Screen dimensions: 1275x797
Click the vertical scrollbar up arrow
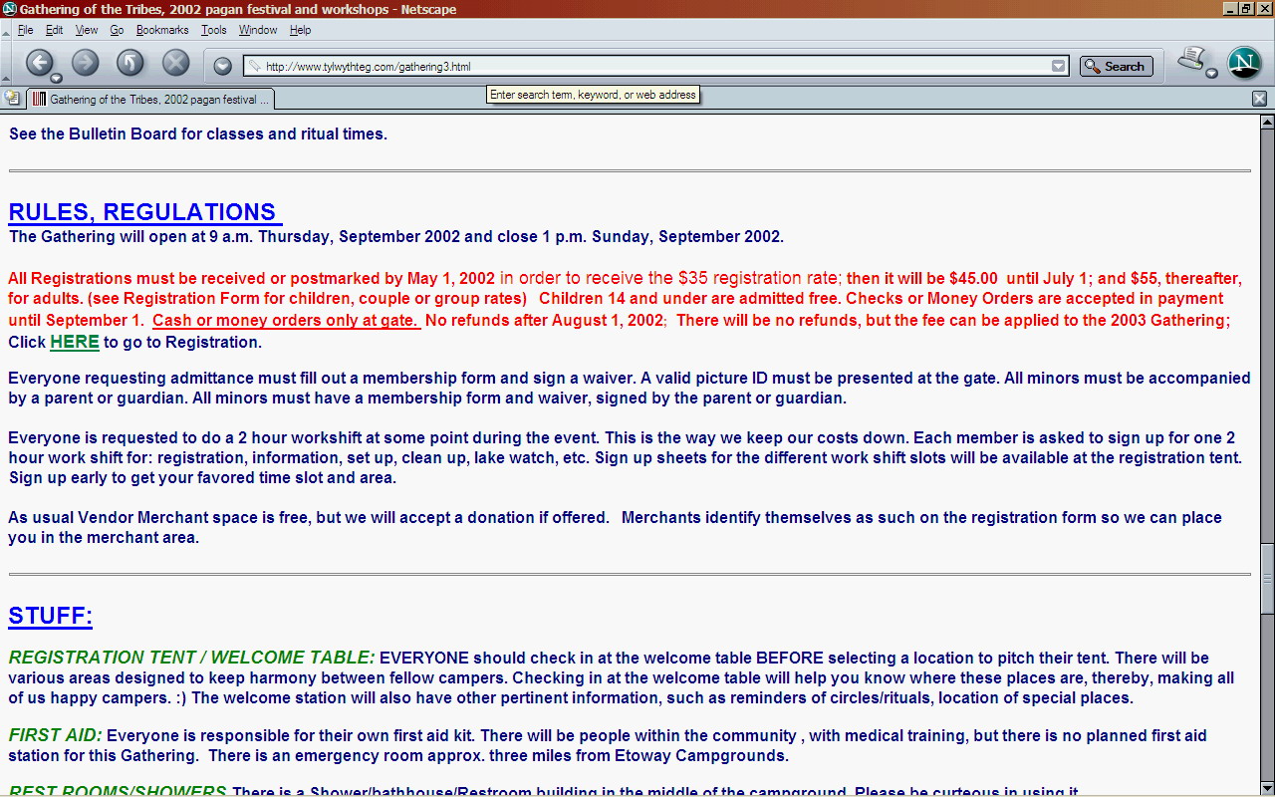point(1267,123)
